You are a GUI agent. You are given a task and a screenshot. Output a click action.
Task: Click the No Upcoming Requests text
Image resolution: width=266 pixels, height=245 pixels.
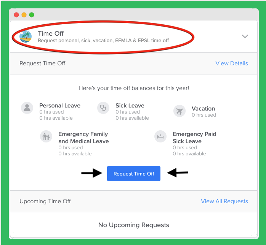tap(134, 225)
